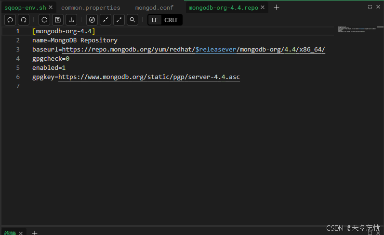Maximize the editor panel with fullscreen icon

point(370,7)
